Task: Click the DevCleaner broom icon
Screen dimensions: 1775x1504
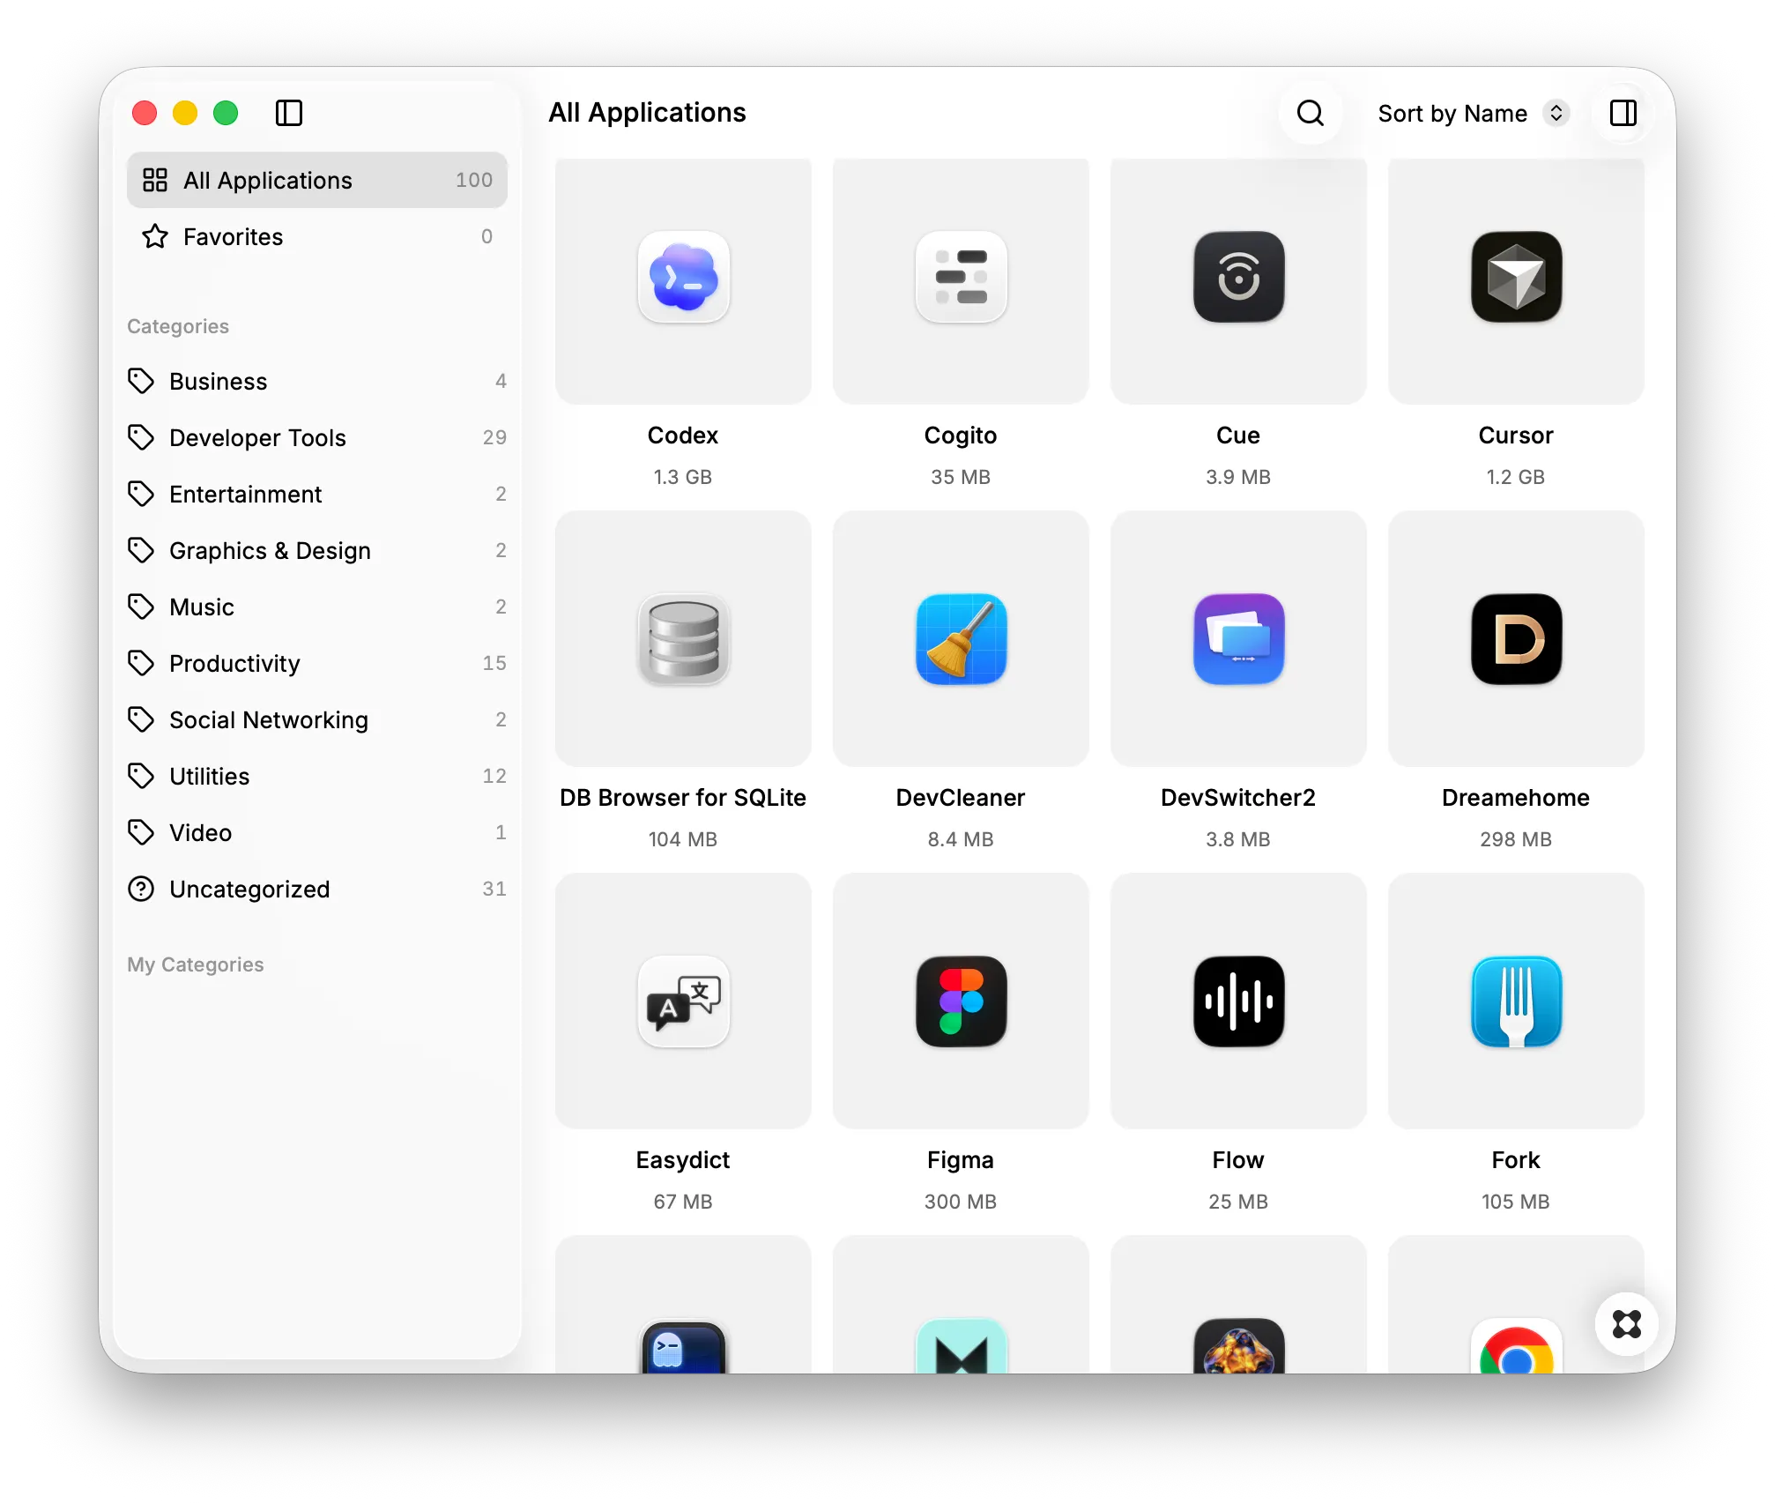Action: coord(961,639)
